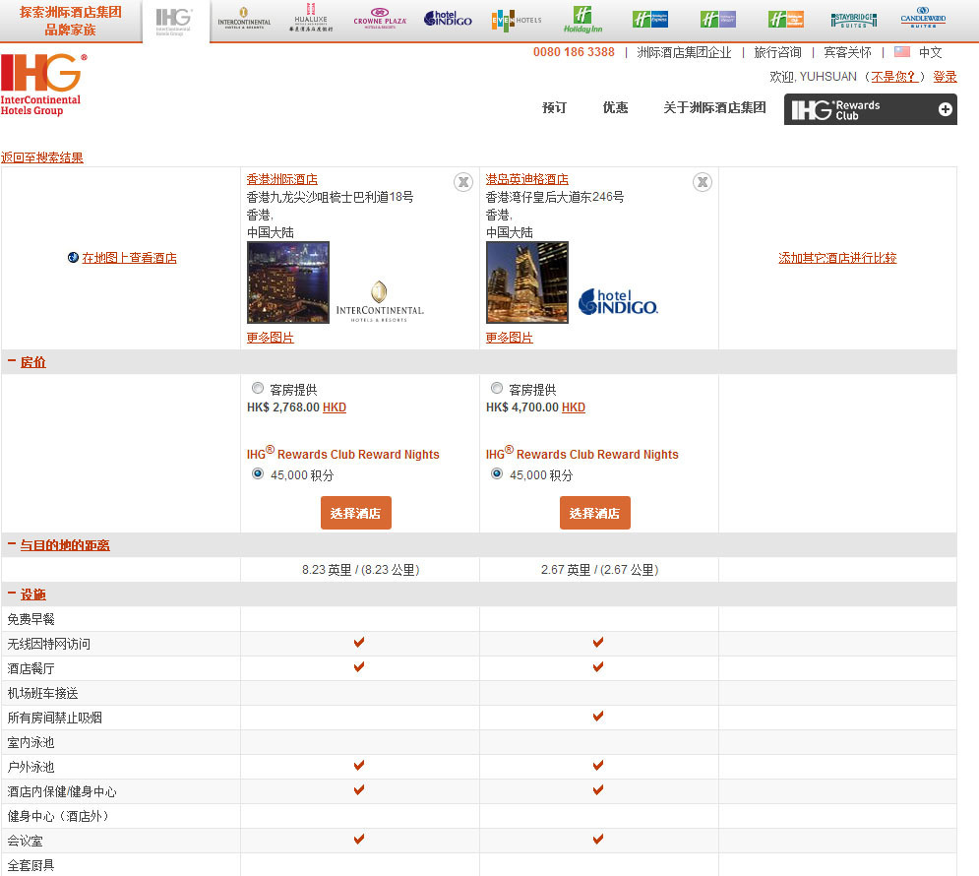Click phone number 0080 186 3388

point(574,52)
